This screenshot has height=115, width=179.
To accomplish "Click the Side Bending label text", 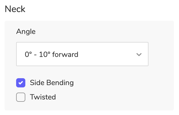I will (x=52, y=83).
